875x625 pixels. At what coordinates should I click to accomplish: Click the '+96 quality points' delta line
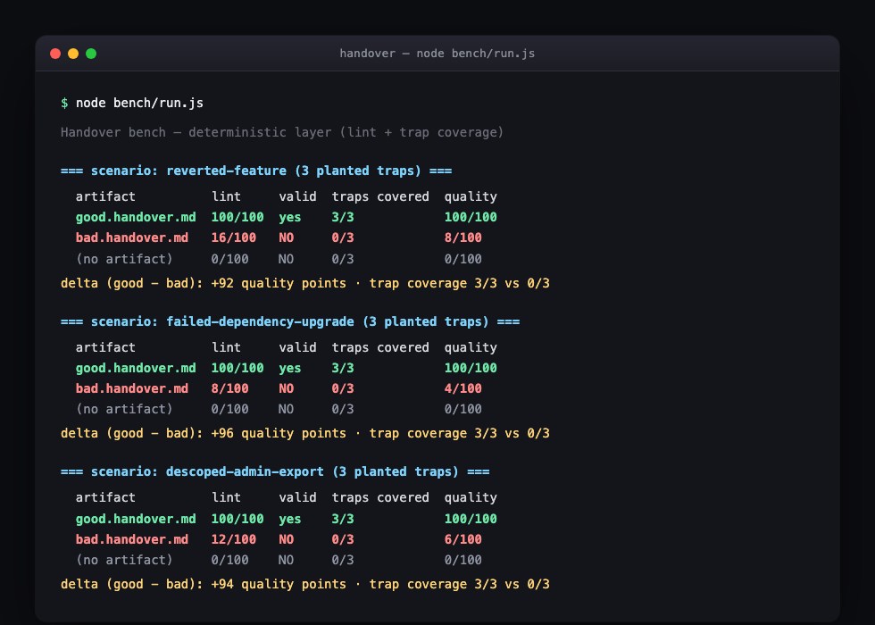[x=305, y=434]
